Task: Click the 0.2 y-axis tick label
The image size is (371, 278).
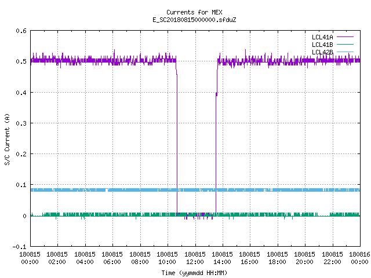Action: (21, 154)
